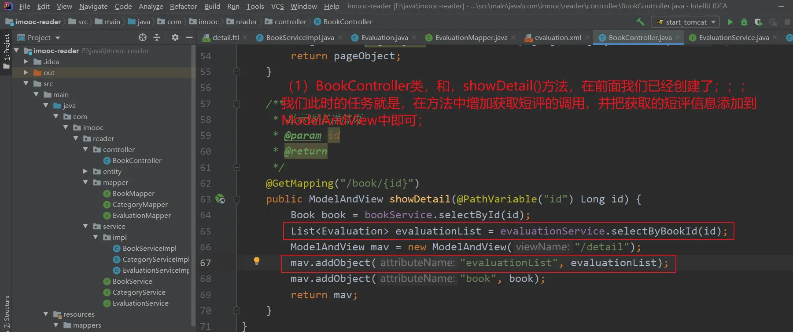Image resolution: width=793 pixels, height=332 pixels.
Task: Click the Build Project hammer icon
Action: [x=640, y=22]
